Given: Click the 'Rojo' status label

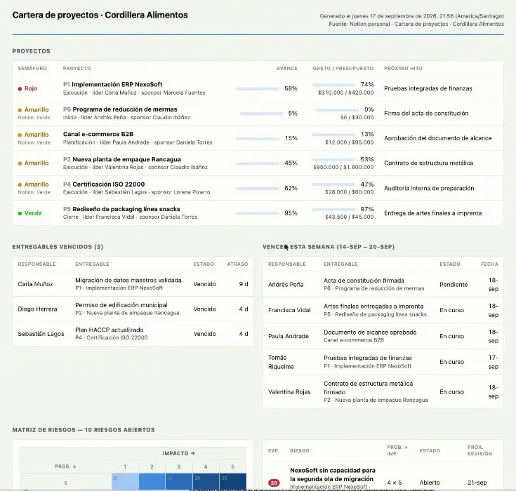Looking at the screenshot, I should pyautogui.click(x=31, y=88).
